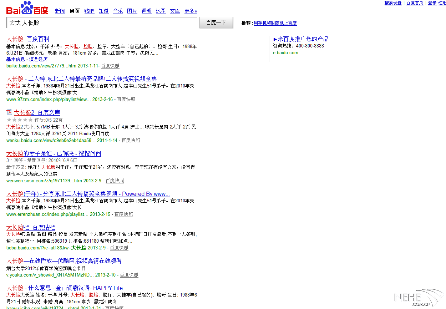Open the 优酷网 视频高清在线观看 result
This screenshot has height=309, width=446.
[64, 261]
